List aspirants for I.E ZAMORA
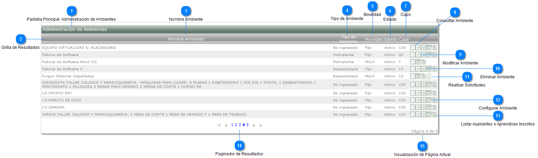 tap(435, 107)
